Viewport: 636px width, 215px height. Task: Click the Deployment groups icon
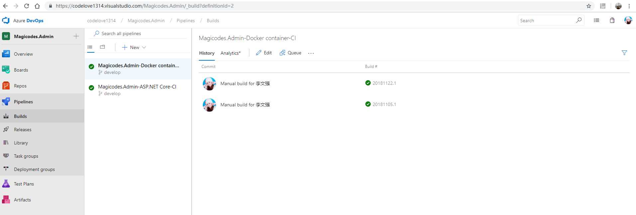pyautogui.click(x=6, y=169)
